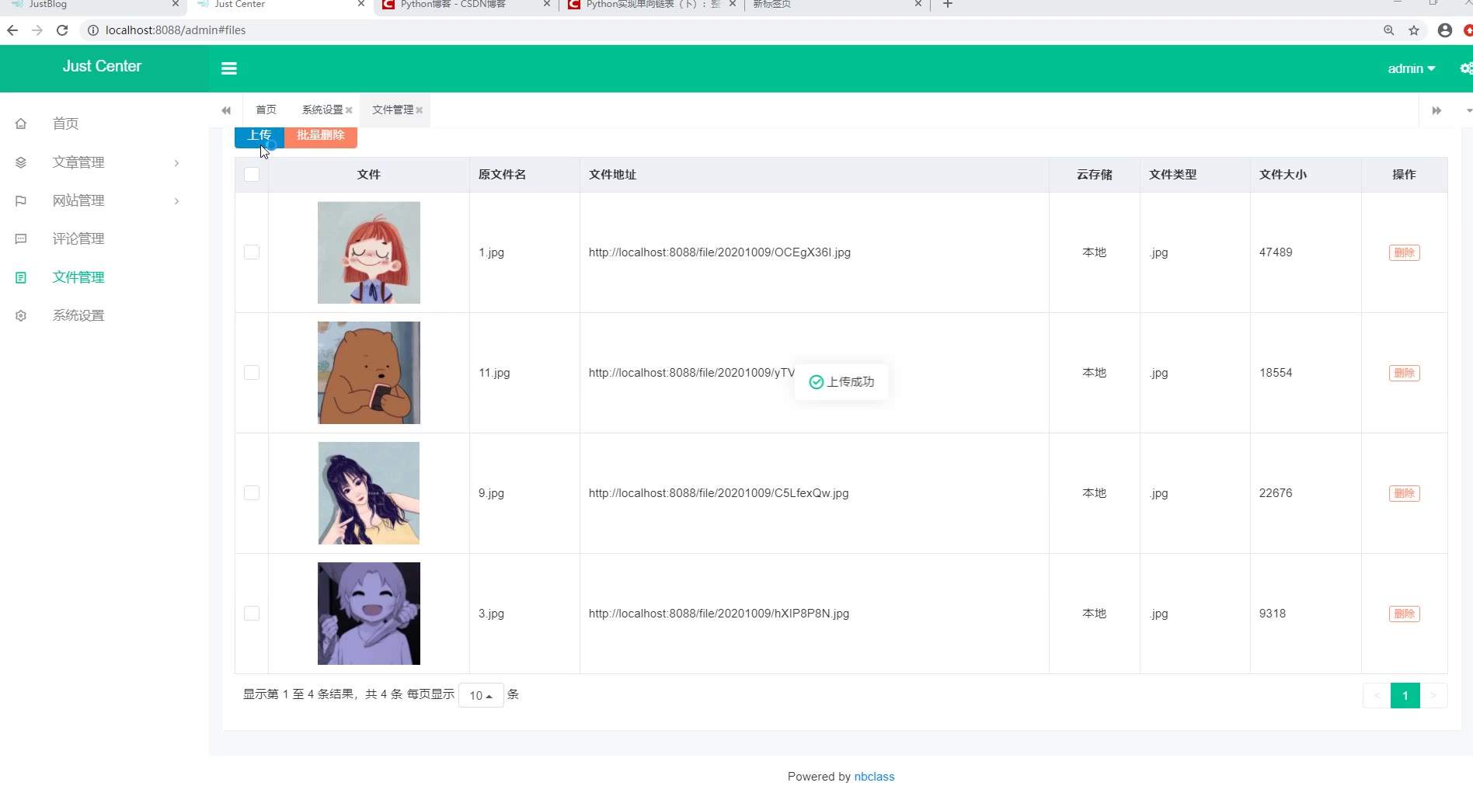Open the nbclass footer link
The width and height of the screenshot is (1473, 786).
[874, 777]
